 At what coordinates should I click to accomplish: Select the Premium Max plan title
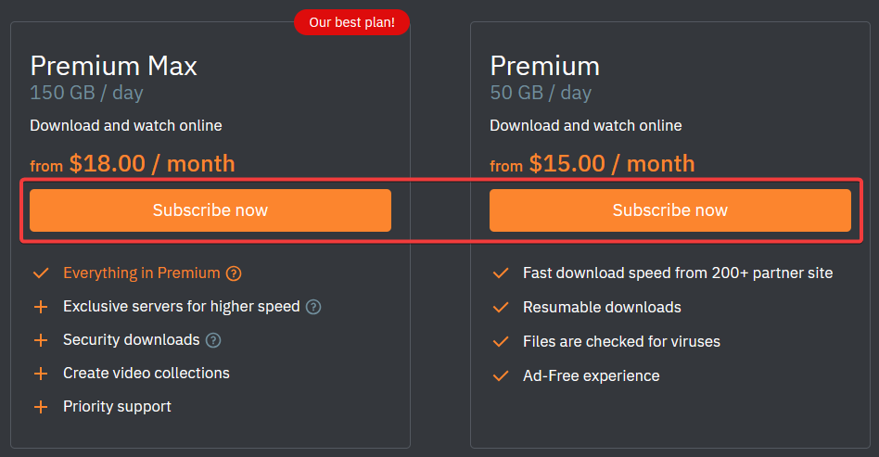pyautogui.click(x=114, y=66)
